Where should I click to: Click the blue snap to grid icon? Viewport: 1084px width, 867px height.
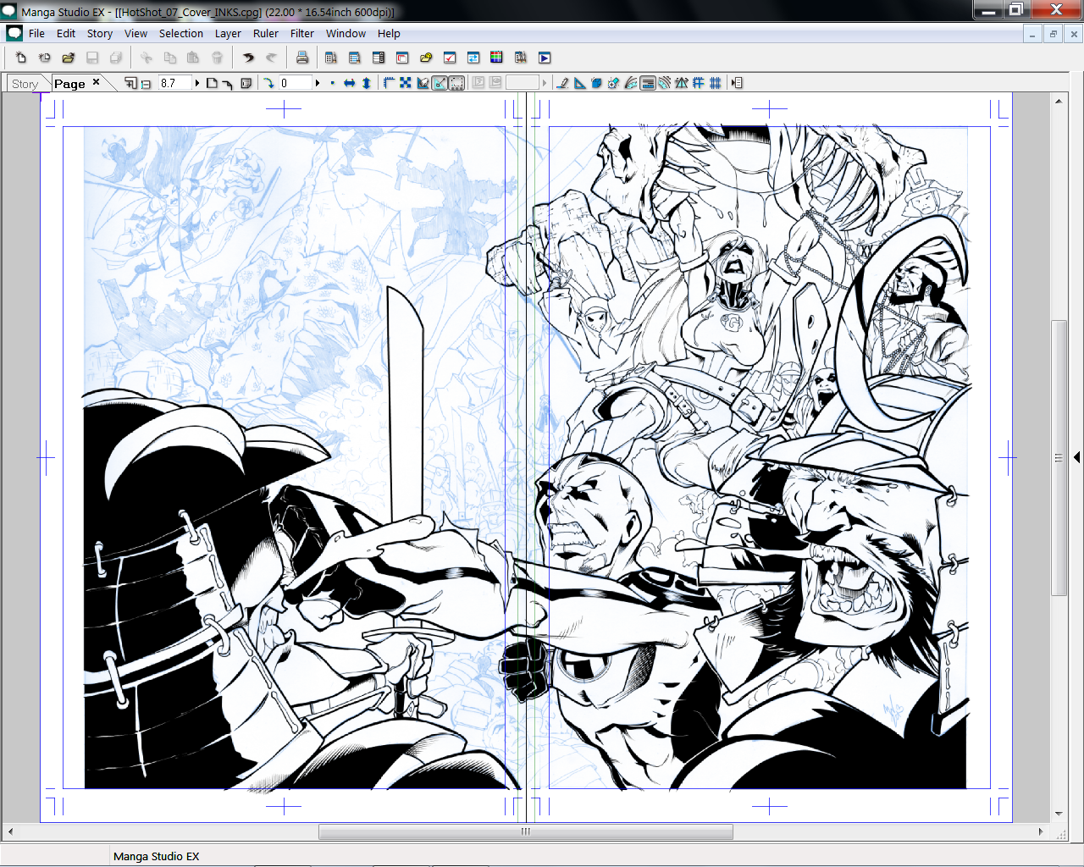716,83
